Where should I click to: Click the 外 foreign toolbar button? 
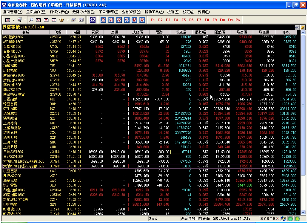tap(127, 20)
